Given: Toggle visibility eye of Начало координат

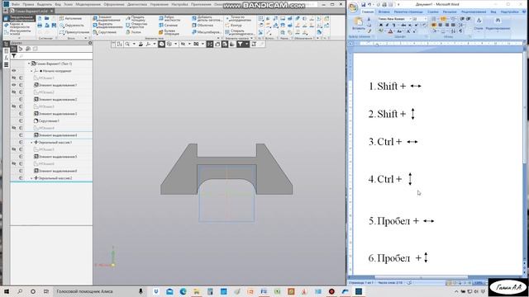Looking at the screenshot, I should [14, 71].
